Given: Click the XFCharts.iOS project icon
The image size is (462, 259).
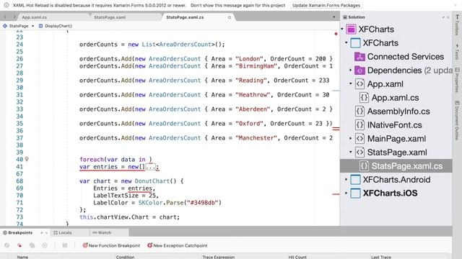Looking at the screenshot, I should coord(355,194).
